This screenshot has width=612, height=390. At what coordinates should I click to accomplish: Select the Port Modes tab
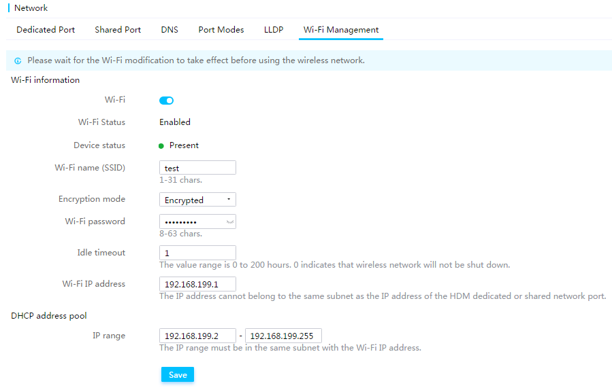pyautogui.click(x=221, y=30)
